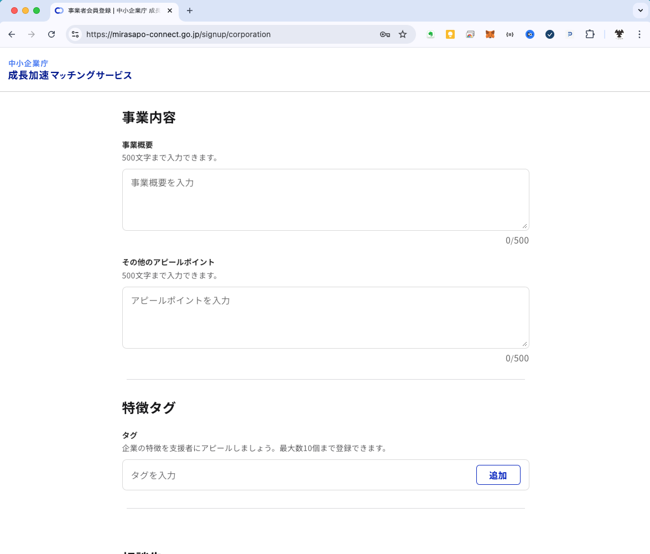This screenshot has width=650, height=554.
Task: Focus the アピールポイント text area
Action: (x=325, y=317)
